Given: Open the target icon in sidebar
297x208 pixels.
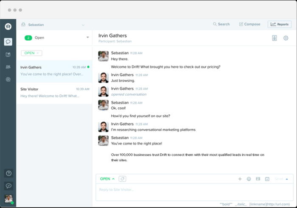Looking at the screenshot, I should tap(8, 79).
